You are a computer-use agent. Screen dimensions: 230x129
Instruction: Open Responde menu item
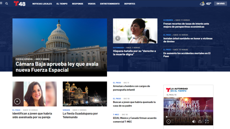[x=77, y=4]
